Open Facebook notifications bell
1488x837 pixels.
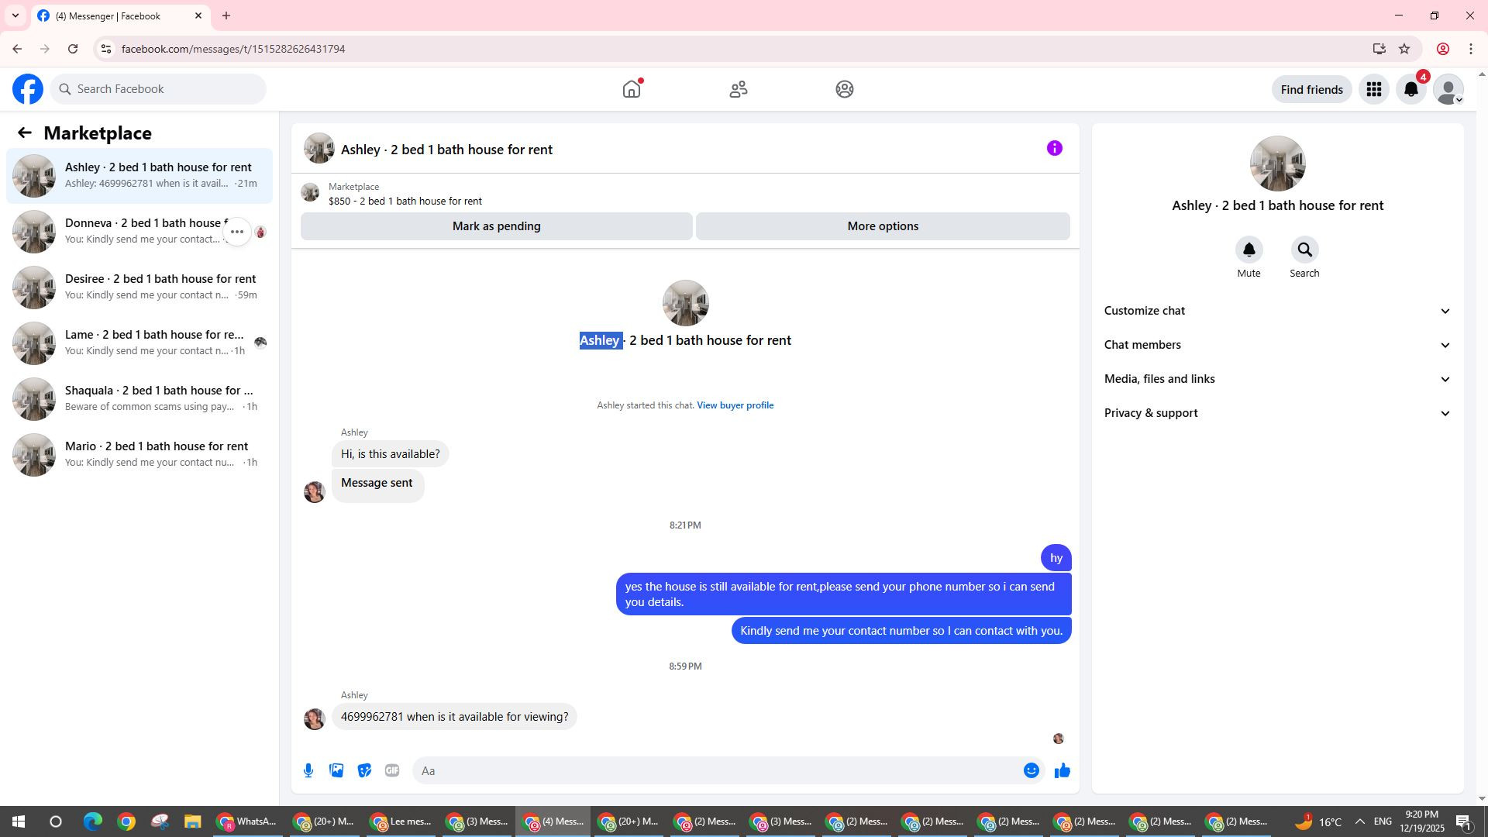click(1411, 90)
